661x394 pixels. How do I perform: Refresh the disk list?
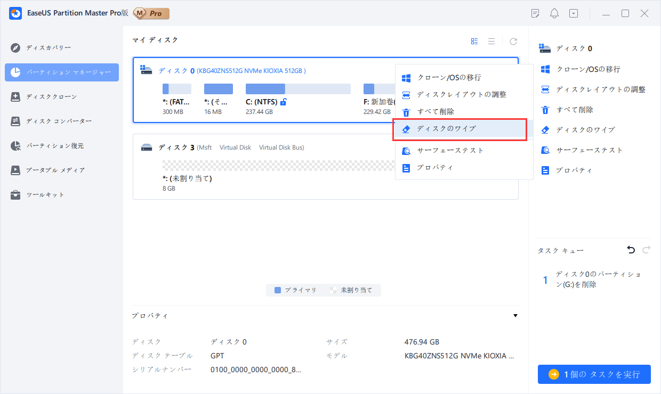coord(513,40)
